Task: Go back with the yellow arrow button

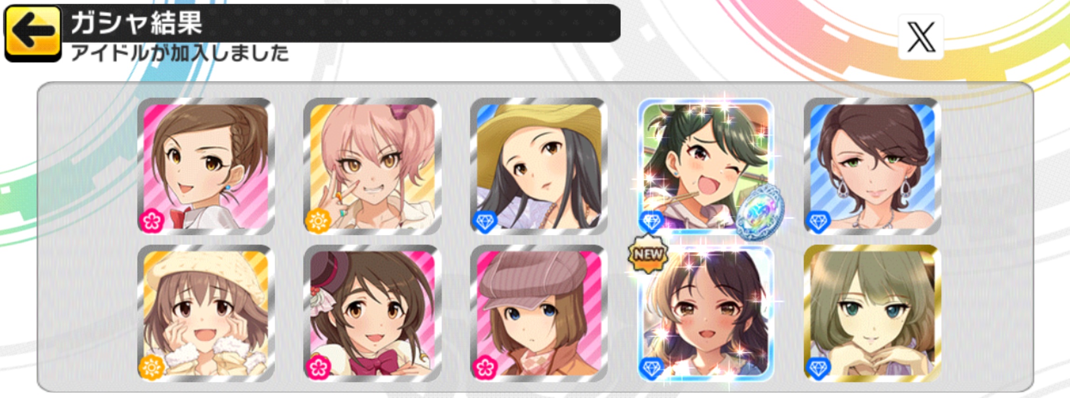Action: tap(33, 33)
